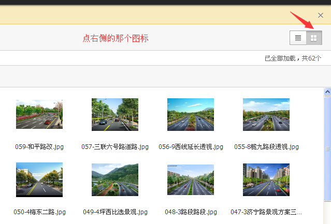Select file name 055-8榄九路段透视.jpg
The height and width of the screenshot is (224, 331).
pyautogui.click(x=266, y=146)
